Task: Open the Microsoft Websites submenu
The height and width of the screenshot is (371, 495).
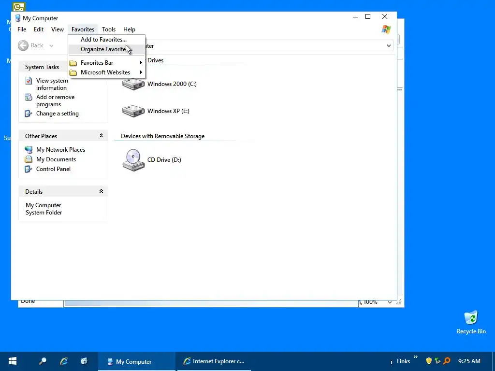Action: click(106, 72)
